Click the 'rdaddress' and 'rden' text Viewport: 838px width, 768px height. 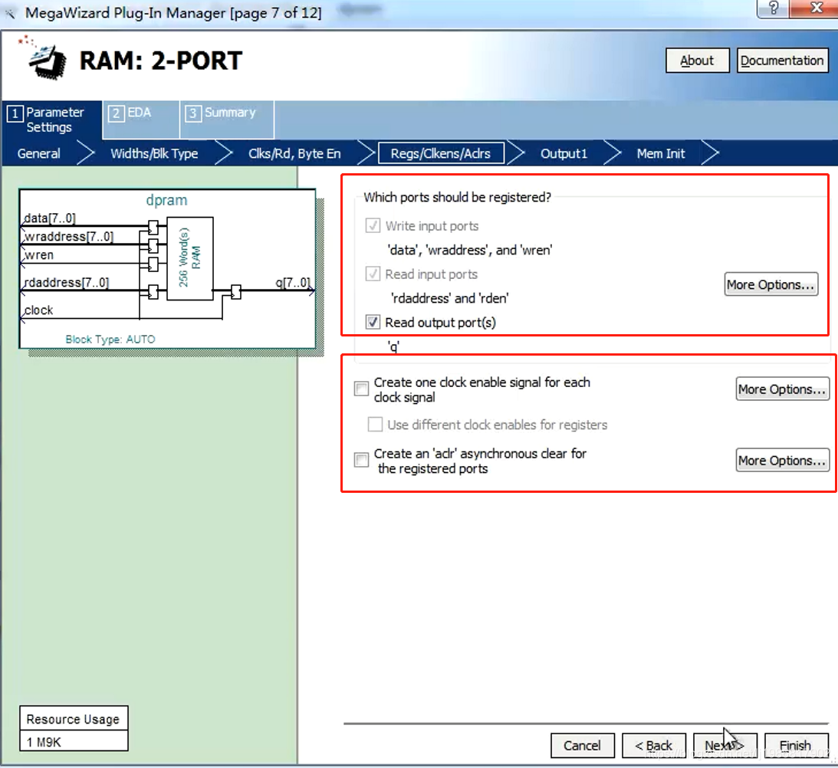(449, 298)
